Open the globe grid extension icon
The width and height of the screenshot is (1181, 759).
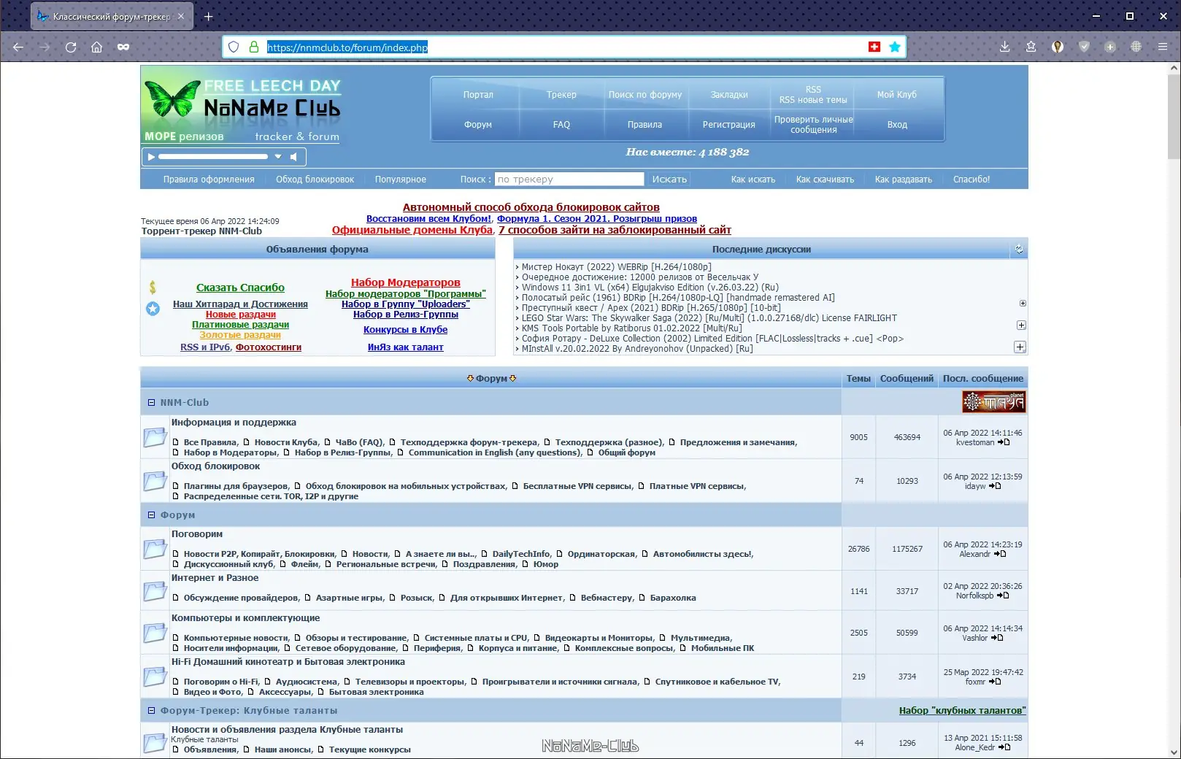[x=1136, y=47]
